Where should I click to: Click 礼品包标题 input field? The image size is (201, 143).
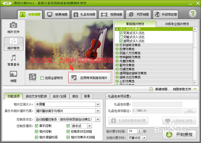(157, 104)
